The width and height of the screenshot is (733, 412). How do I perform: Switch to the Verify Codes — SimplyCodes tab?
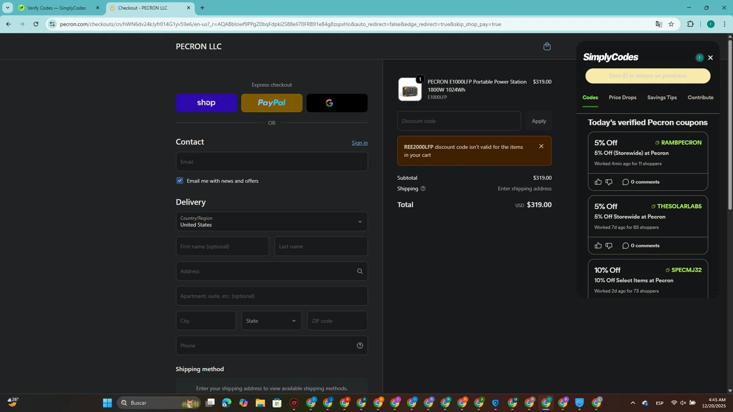pos(56,8)
